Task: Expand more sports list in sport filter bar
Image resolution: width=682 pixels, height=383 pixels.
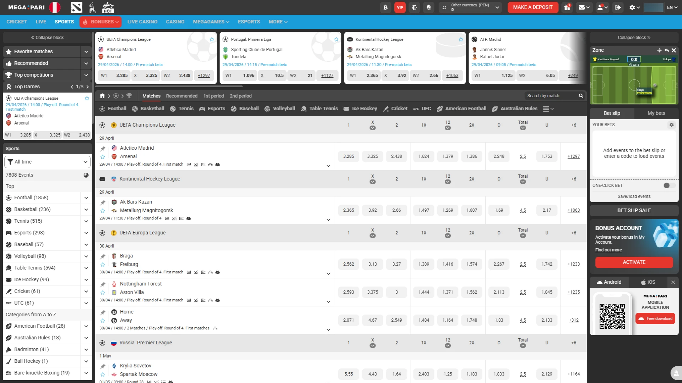Action: pyautogui.click(x=548, y=109)
